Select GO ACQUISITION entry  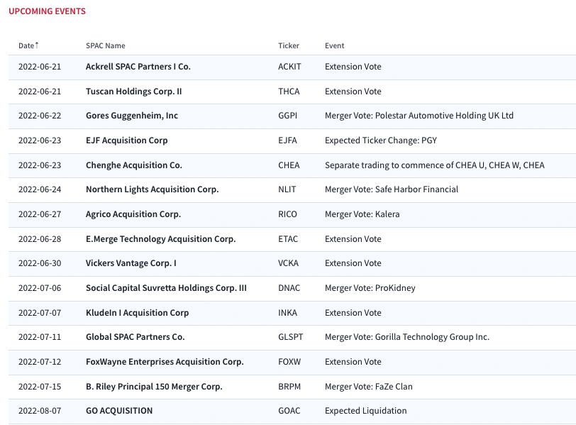[119, 411]
